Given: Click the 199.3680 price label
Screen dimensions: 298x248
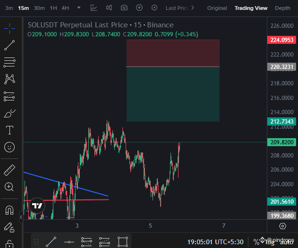Looking at the screenshot, I should (281, 216).
